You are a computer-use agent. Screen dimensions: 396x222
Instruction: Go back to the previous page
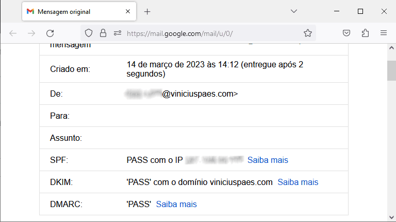pyautogui.click(x=13, y=33)
